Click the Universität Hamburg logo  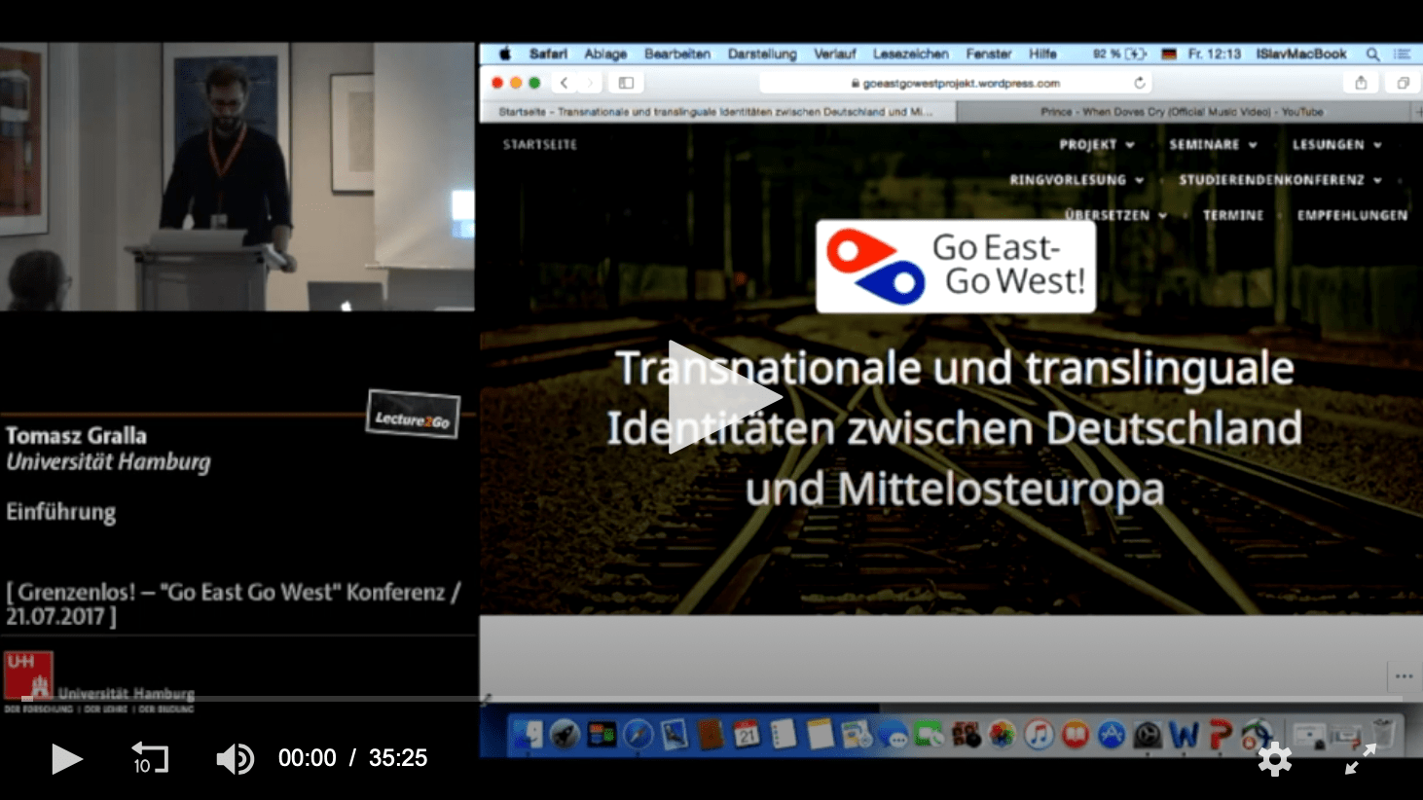pos(98,682)
